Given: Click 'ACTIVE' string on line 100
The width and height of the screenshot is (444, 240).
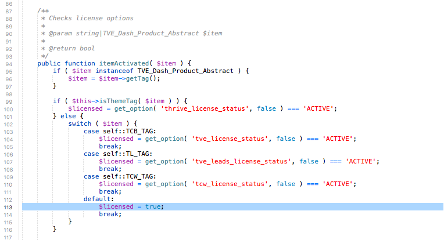Looking at the screenshot, I should click(x=318, y=109).
